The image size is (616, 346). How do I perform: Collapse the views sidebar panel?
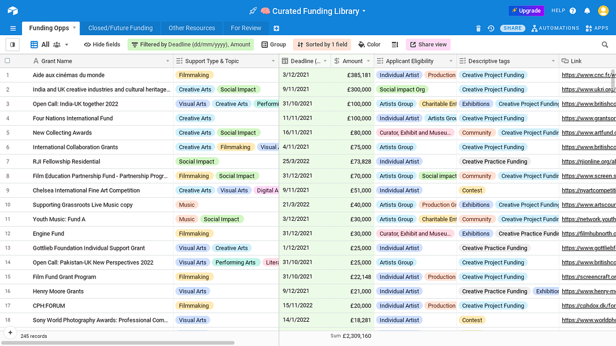coord(12,44)
